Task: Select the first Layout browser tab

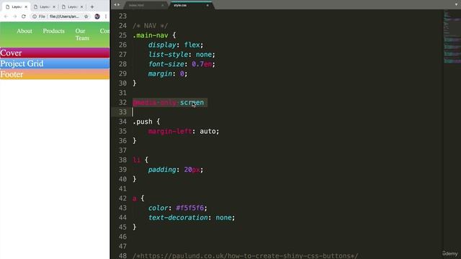Action: pos(16,6)
